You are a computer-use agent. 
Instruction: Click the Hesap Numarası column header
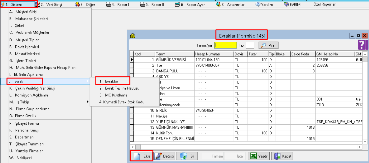point(214,54)
